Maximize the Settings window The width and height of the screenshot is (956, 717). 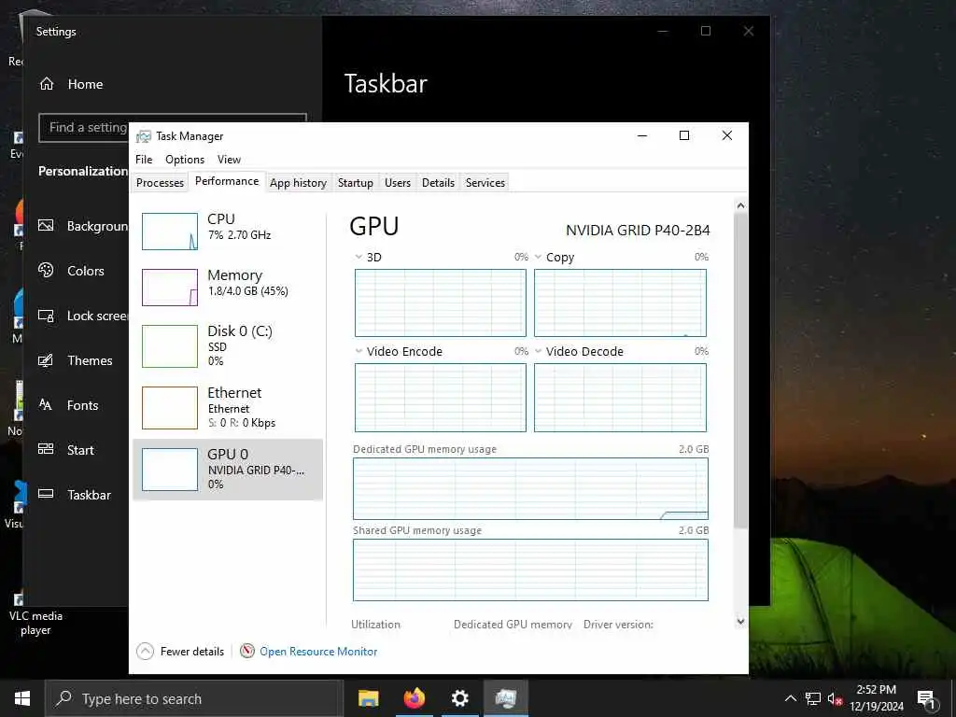click(706, 31)
